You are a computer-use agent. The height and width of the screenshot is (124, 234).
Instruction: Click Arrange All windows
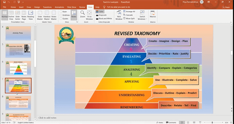point(129,12)
